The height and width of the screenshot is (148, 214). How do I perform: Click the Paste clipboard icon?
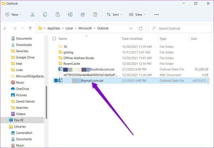(x=57, y=15)
